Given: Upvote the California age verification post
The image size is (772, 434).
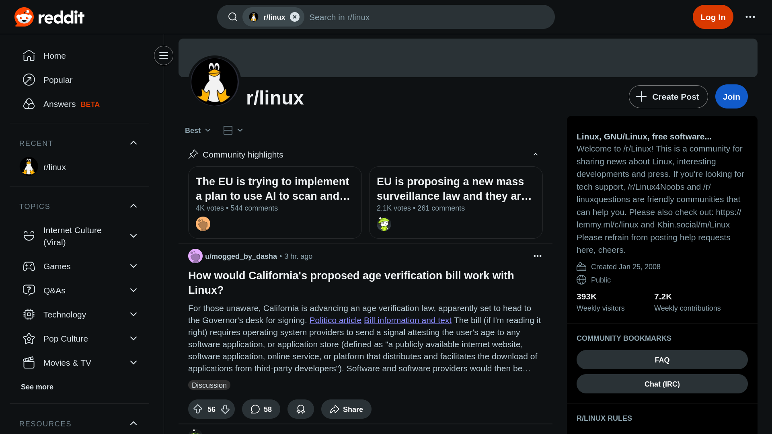Looking at the screenshot, I should [198, 409].
